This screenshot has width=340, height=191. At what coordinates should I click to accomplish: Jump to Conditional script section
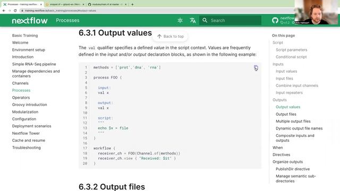click(291, 57)
